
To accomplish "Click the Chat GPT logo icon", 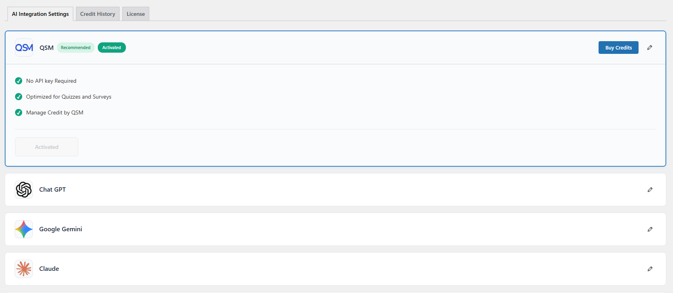I will pos(24,190).
